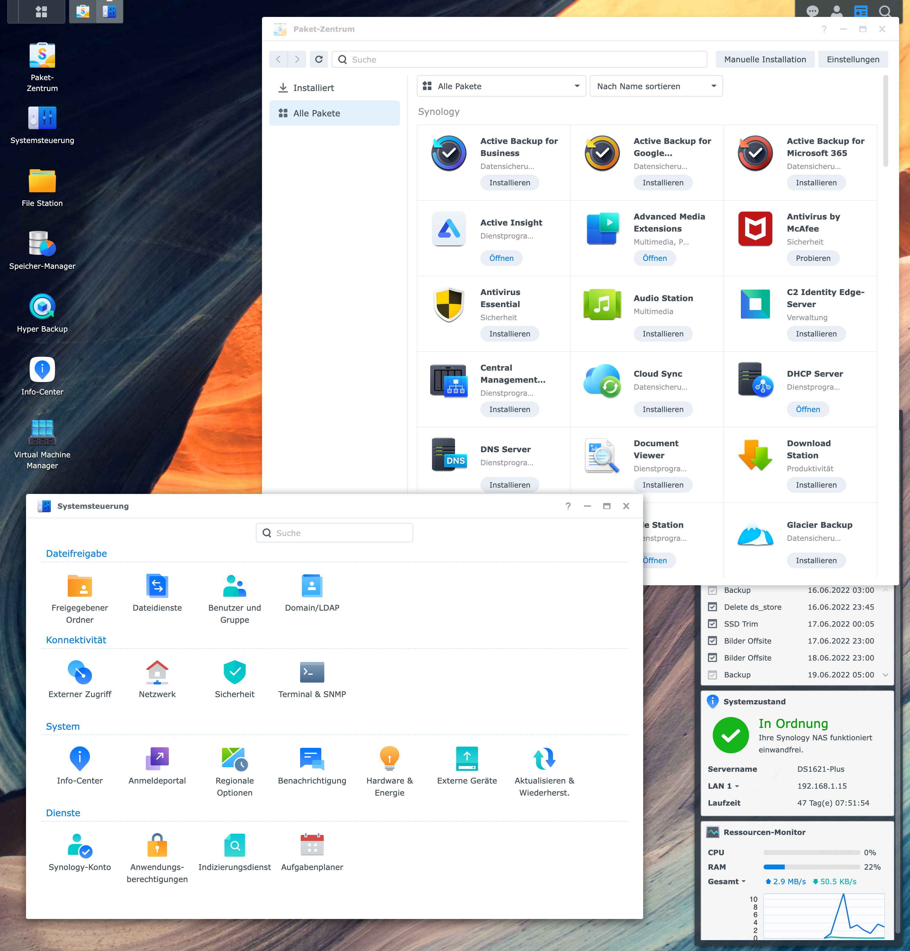Open Aufgabenplaner in Systemsteuerung

[x=312, y=845]
